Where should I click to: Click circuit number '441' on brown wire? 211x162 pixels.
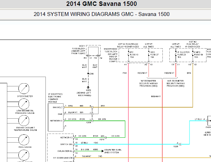click(x=81, y=106)
